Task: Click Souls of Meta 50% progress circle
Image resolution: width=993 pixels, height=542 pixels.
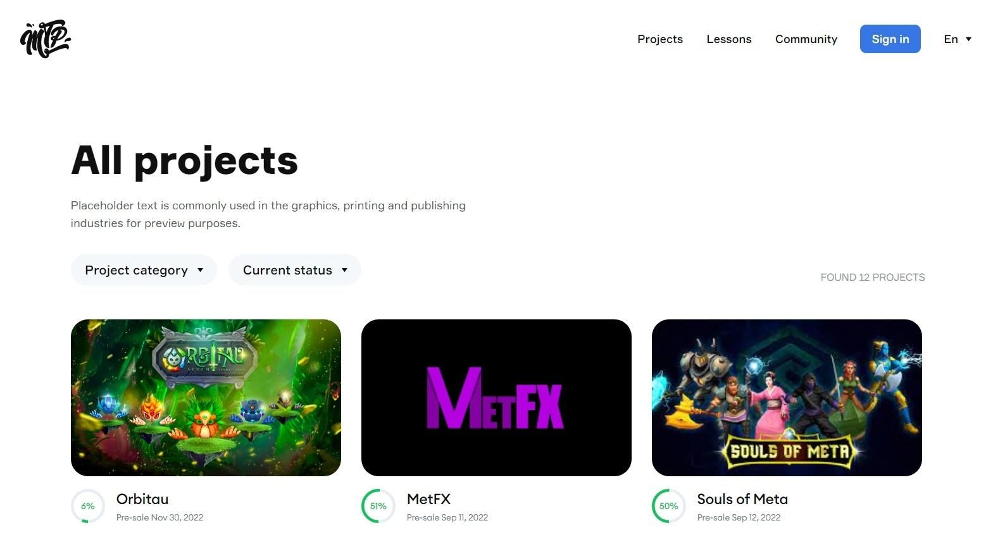Action: click(x=668, y=506)
